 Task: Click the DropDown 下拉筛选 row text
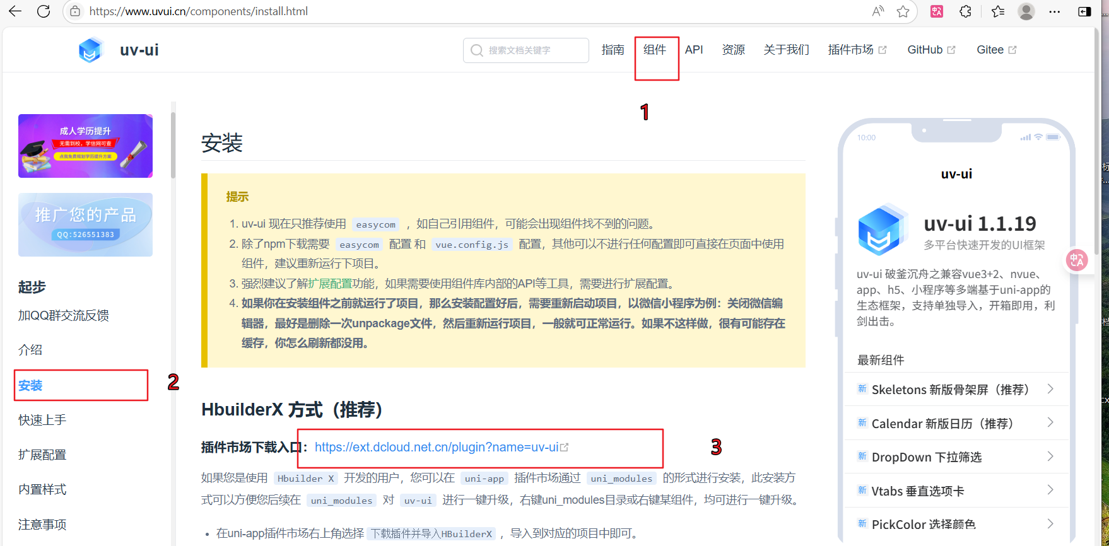(x=927, y=457)
